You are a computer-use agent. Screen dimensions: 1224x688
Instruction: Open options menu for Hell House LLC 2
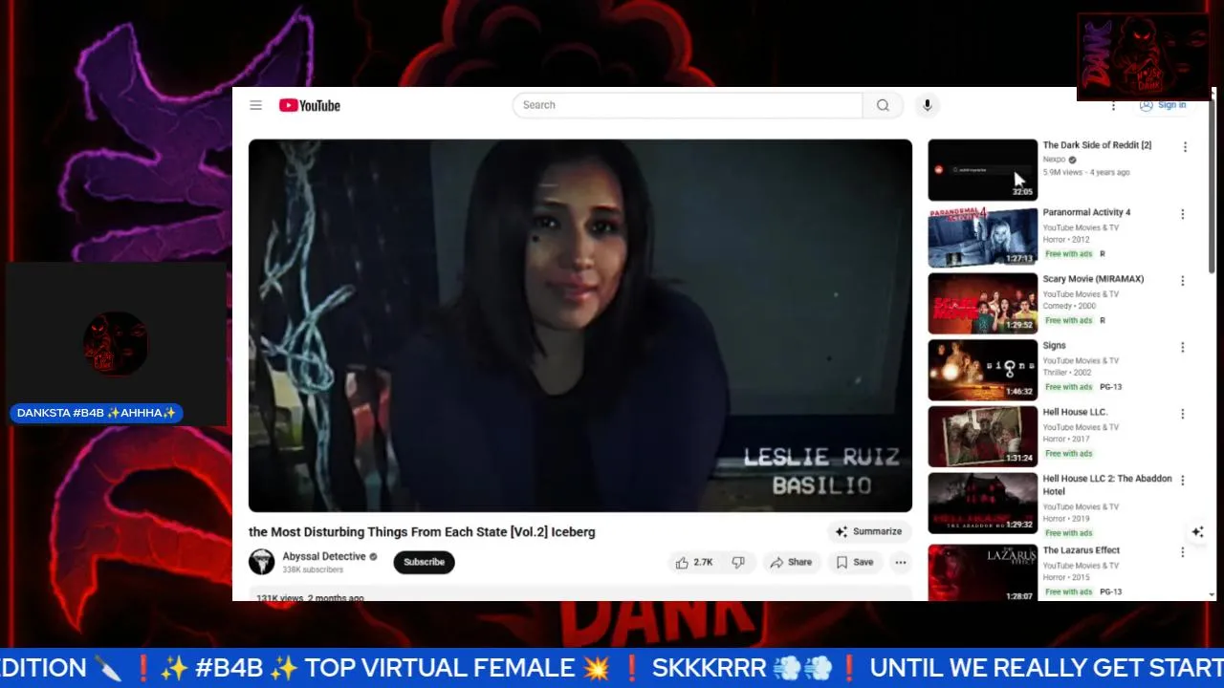point(1183,481)
